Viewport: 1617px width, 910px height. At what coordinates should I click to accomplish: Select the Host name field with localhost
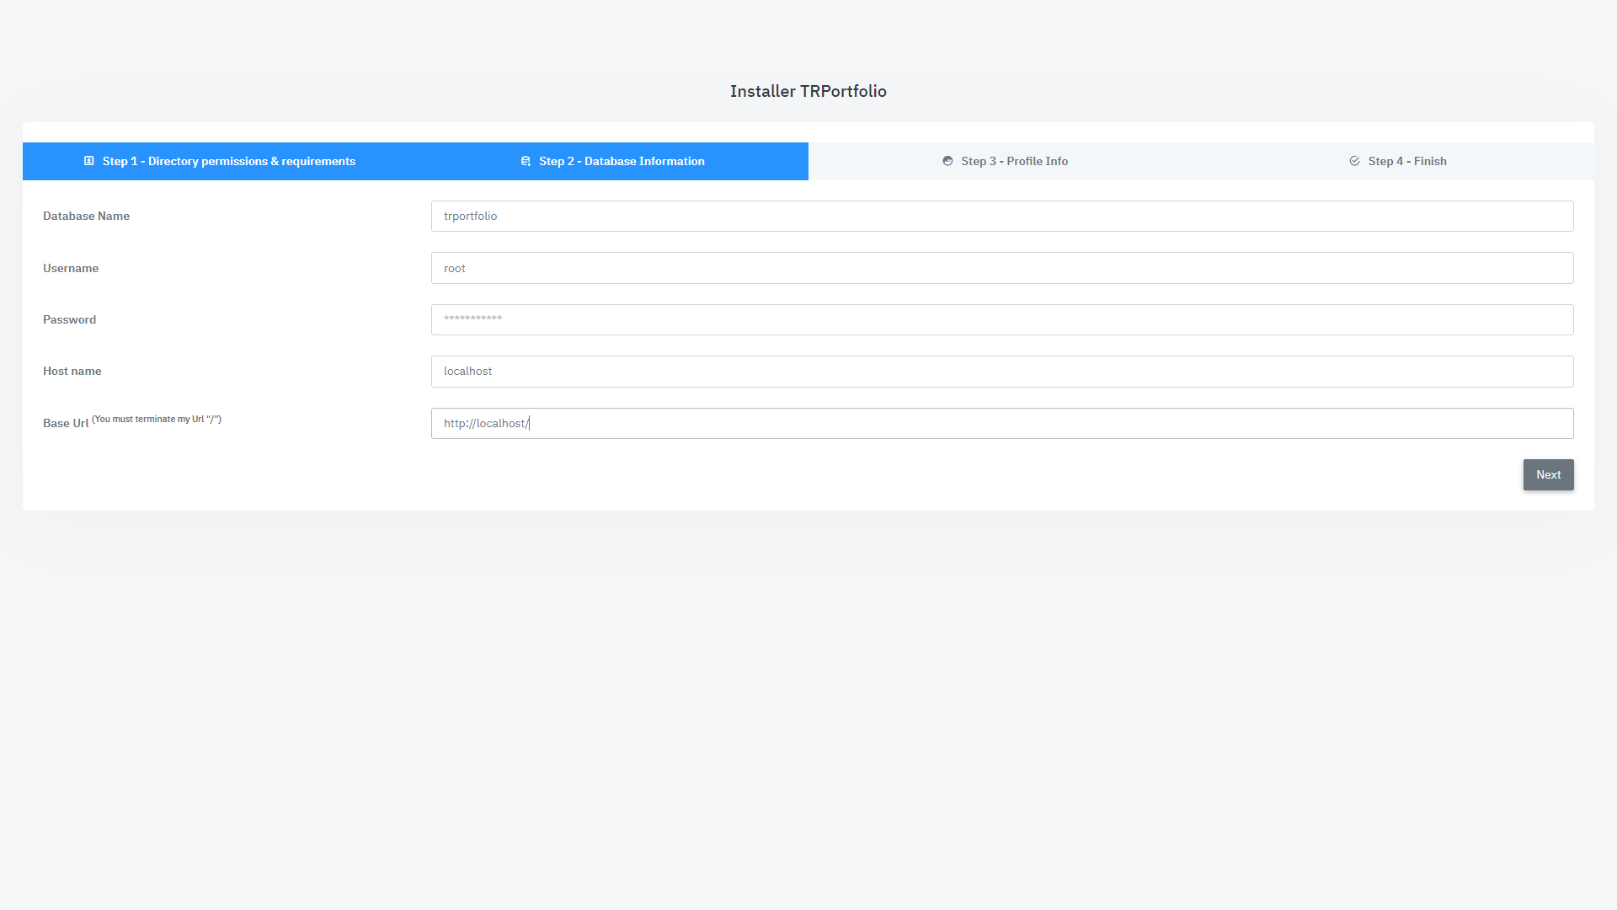pyautogui.click(x=1001, y=372)
